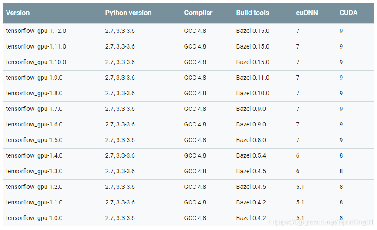
Task: Click CUDA value 9 in the 1.12.0 row
Action: pos(341,31)
